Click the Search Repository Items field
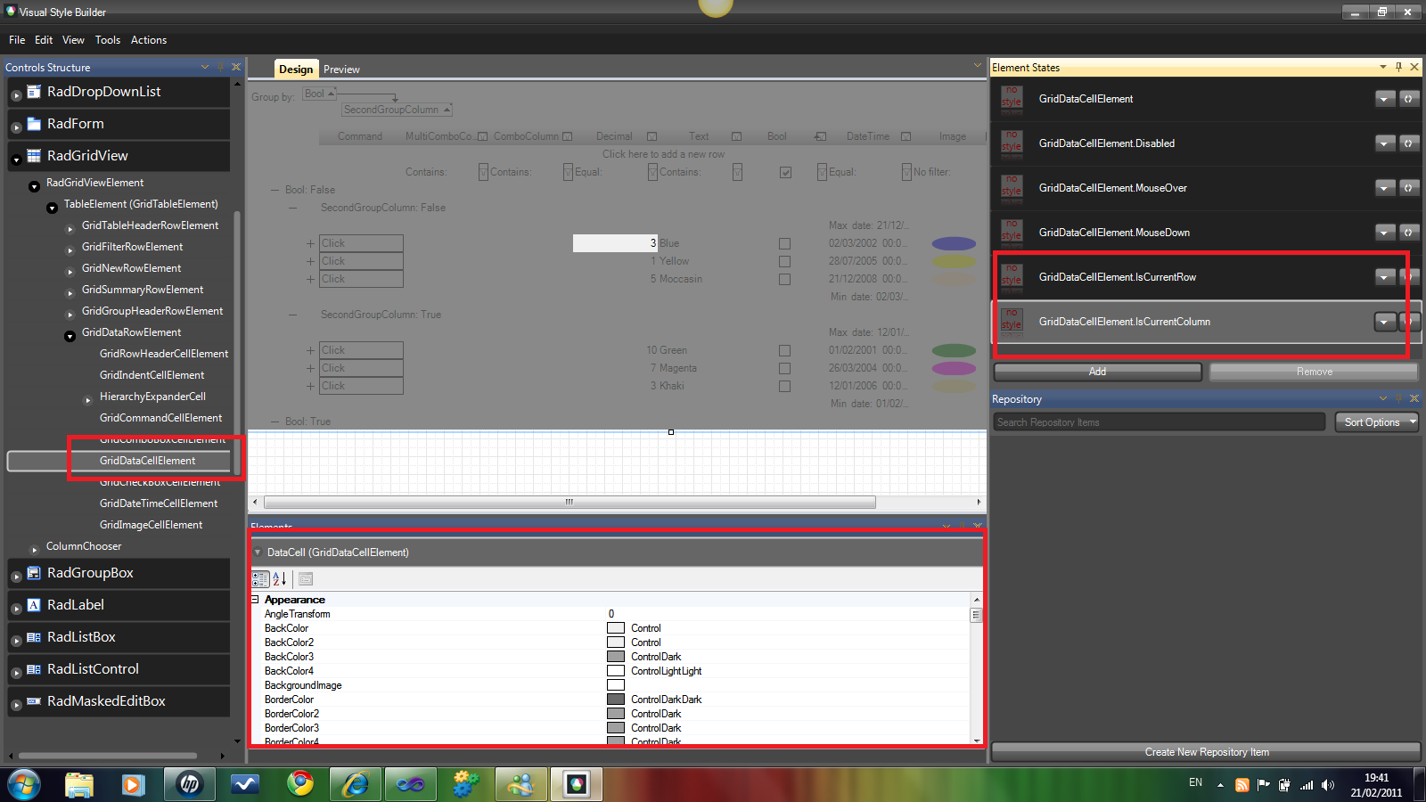The width and height of the screenshot is (1426, 802). click(x=1160, y=422)
